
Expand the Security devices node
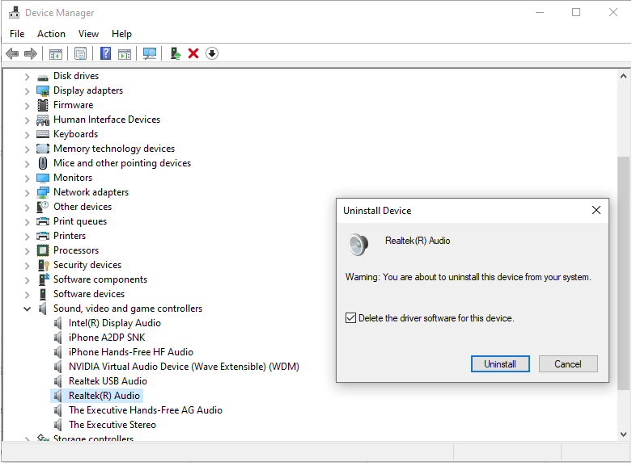[x=27, y=266]
